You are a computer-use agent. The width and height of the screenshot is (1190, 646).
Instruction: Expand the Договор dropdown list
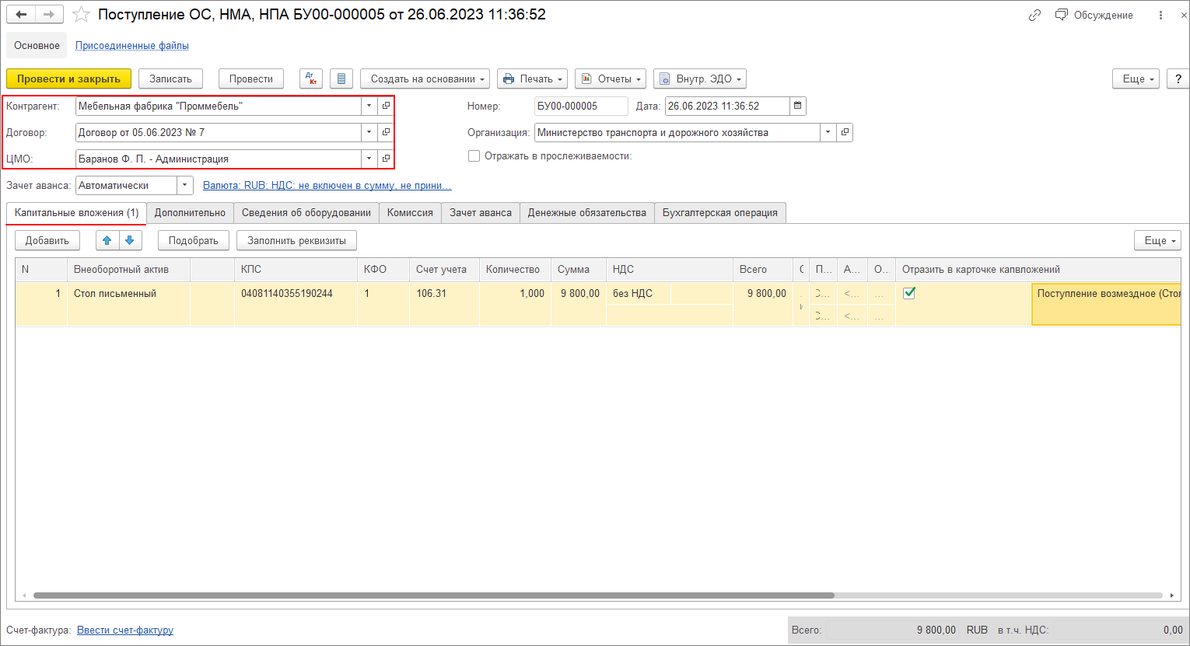(x=369, y=132)
